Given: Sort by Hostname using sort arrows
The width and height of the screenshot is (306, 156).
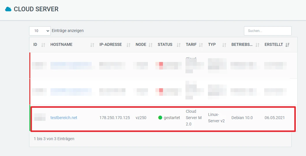Looking at the screenshot, I should (92, 45).
